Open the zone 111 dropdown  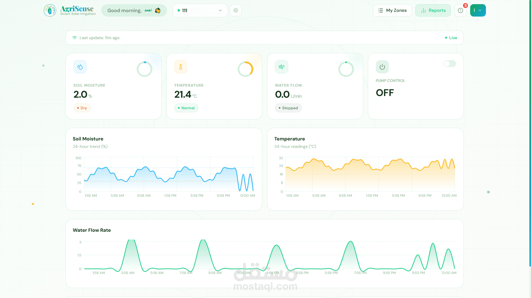tap(200, 10)
